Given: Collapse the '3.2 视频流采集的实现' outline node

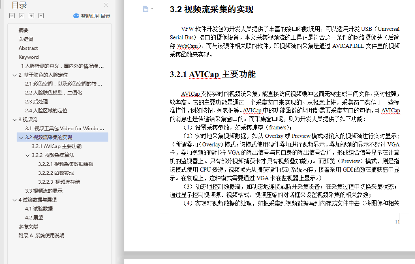Looking at the screenshot, I should [x=21, y=137].
